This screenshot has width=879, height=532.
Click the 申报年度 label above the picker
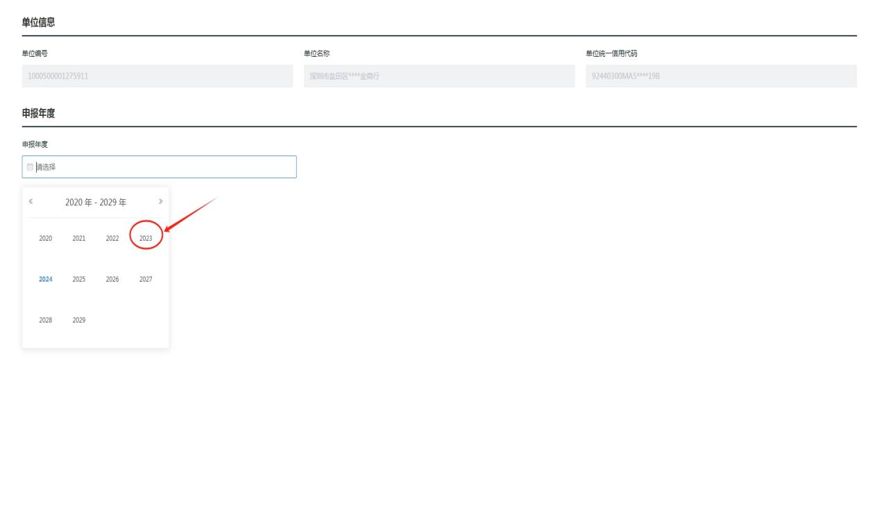35,144
